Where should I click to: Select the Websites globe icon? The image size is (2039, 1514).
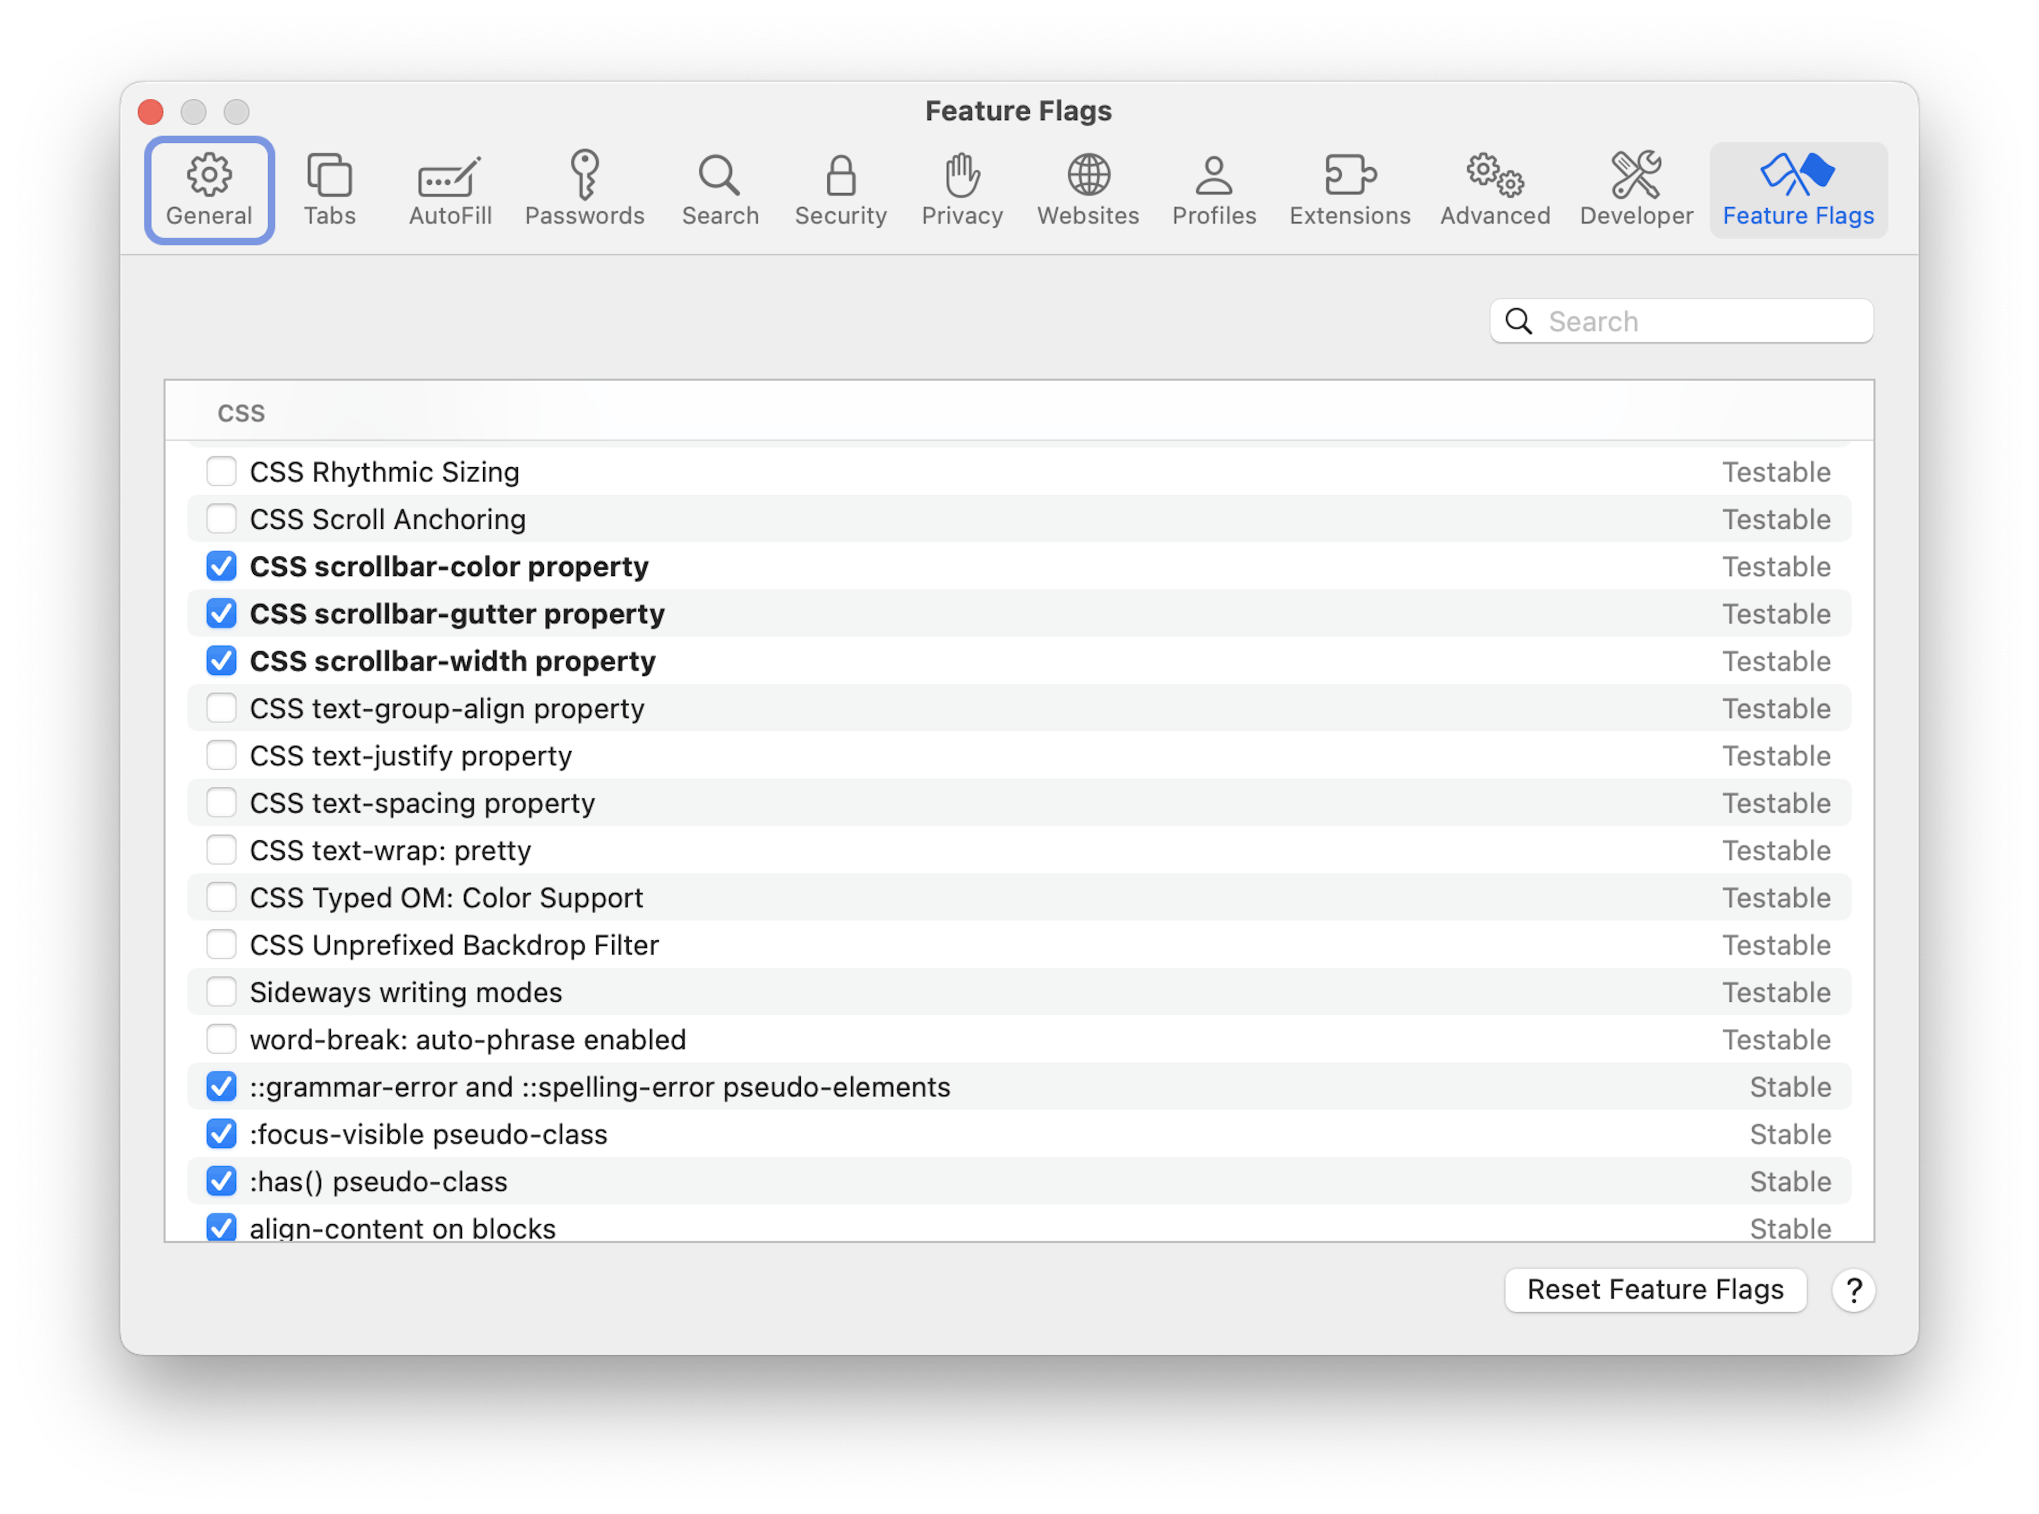[1088, 188]
